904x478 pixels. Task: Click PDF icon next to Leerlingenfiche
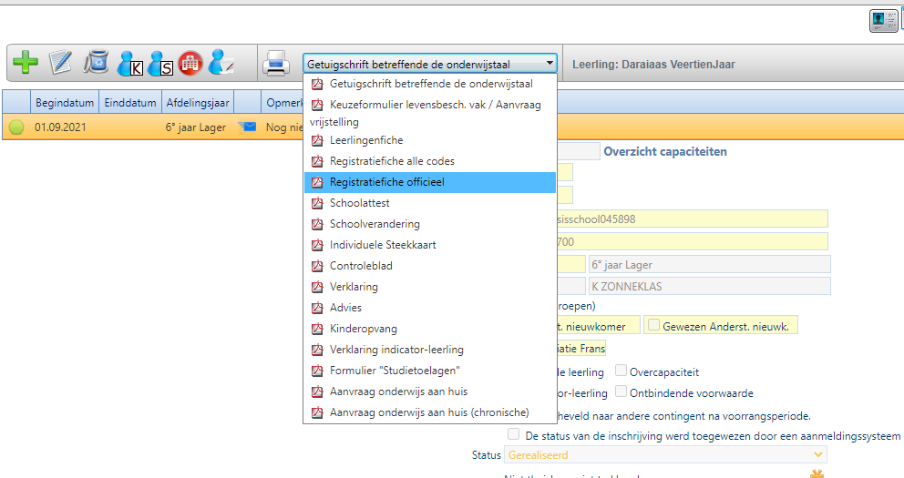pos(317,140)
